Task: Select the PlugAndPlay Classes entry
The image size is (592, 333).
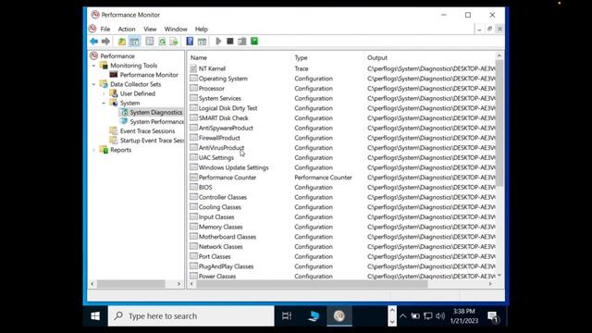Action: [226, 266]
